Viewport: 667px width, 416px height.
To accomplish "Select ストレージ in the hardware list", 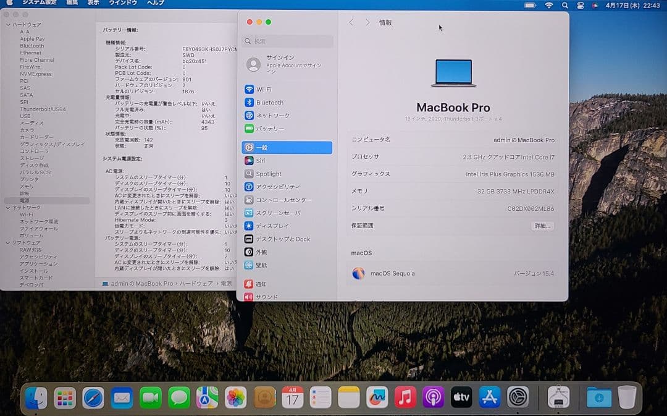I will pyautogui.click(x=30, y=159).
